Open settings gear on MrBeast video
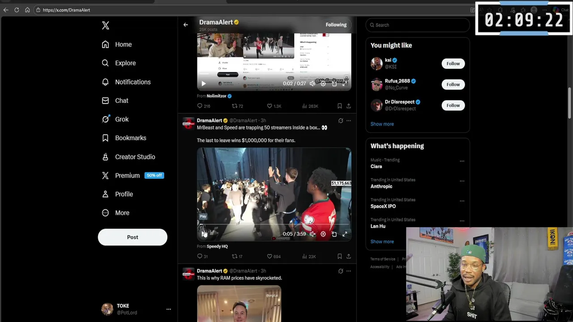This screenshot has height=322, width=573. tap(323, 234)
